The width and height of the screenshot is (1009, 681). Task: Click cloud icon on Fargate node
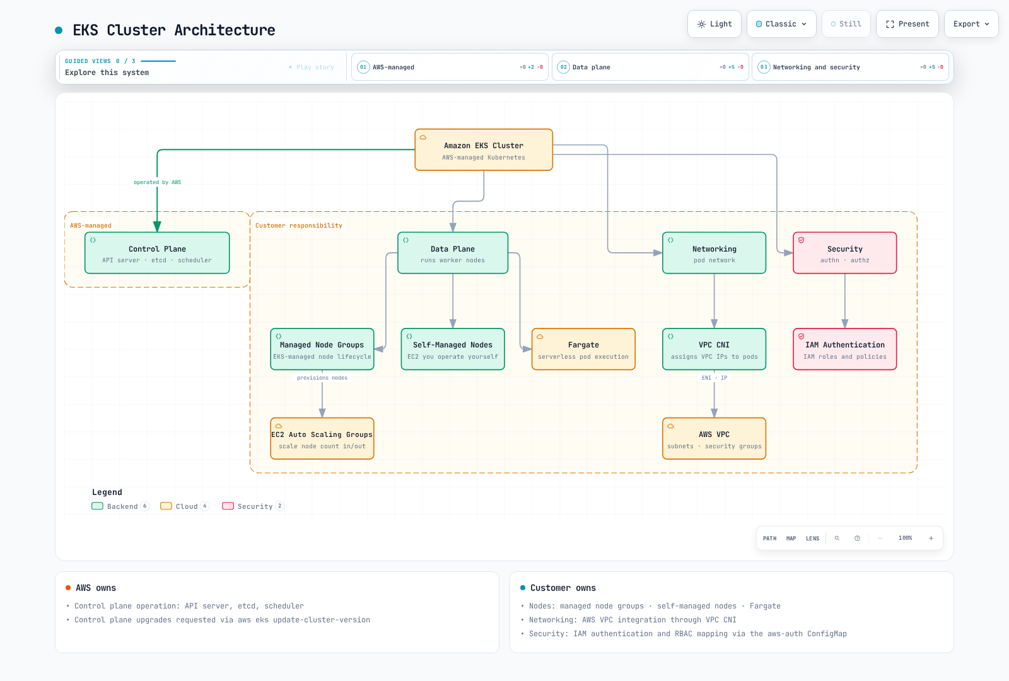[x=540, y=336]
